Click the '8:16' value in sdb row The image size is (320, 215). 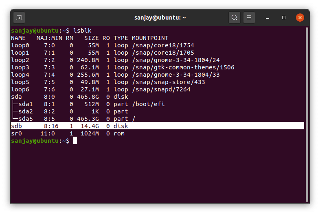51,126
